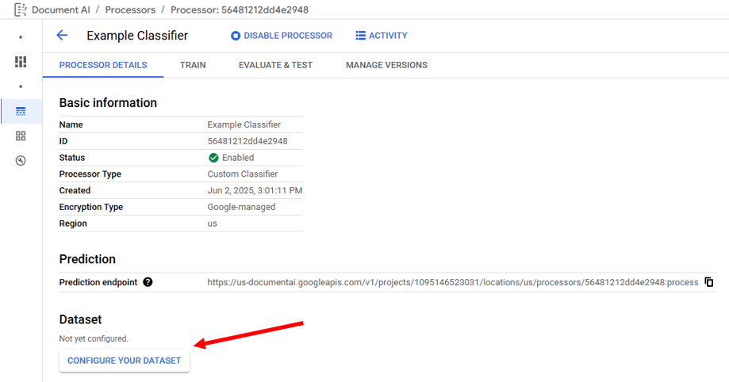Viewport: 729px width, 382px height.
Task: Select the Processor Details tab
Action: (x=103, y=65)
